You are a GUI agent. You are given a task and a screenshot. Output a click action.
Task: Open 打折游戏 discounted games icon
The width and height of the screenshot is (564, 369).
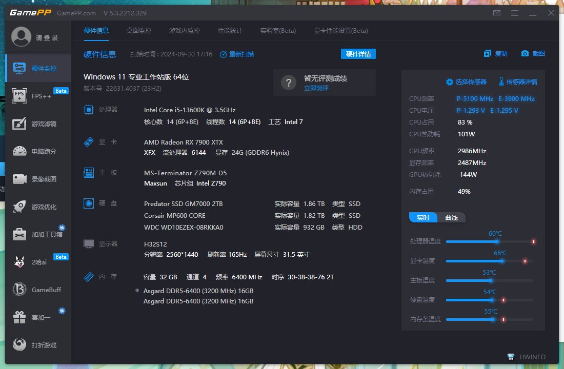(x=19, y=344)
